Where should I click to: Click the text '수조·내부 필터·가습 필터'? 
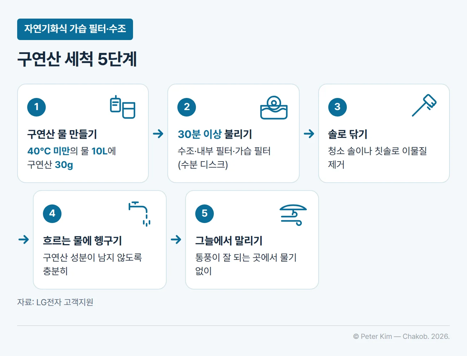point(224,151)
